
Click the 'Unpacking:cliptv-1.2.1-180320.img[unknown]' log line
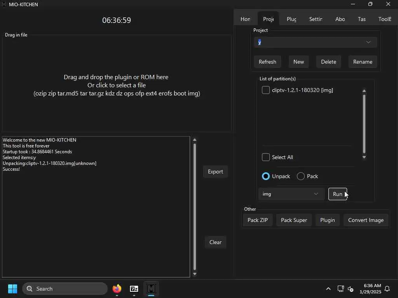coord(49,163)
